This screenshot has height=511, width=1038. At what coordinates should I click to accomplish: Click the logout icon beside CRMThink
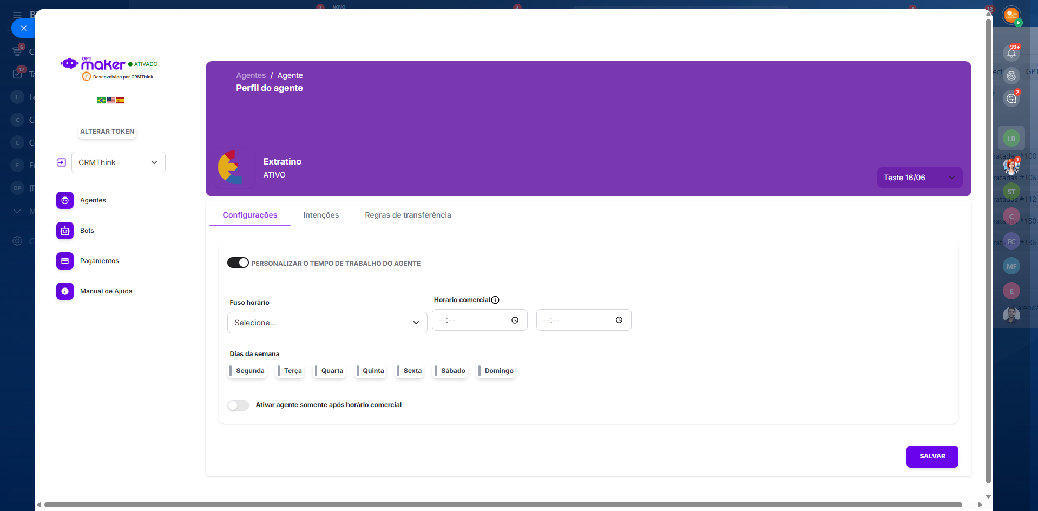coord(62,162)
